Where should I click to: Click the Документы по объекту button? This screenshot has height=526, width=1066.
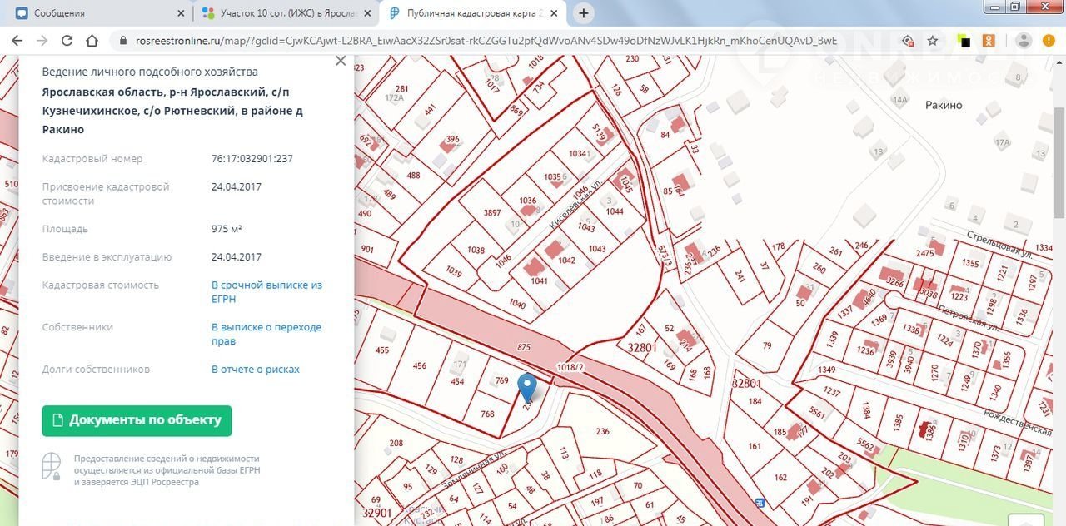coord(137,420)
